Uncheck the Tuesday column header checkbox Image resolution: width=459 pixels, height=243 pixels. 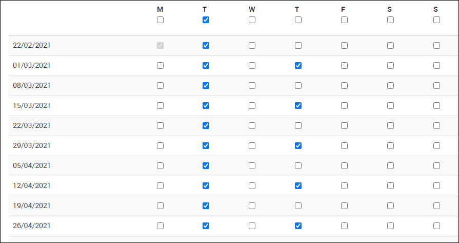point(206,20)
